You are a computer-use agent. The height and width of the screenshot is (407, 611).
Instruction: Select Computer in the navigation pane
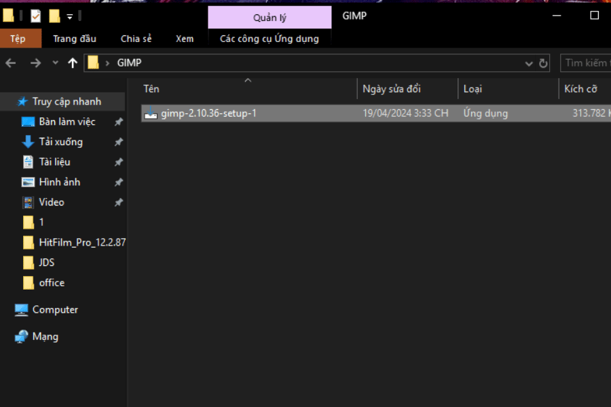click(x=55, y=309)
